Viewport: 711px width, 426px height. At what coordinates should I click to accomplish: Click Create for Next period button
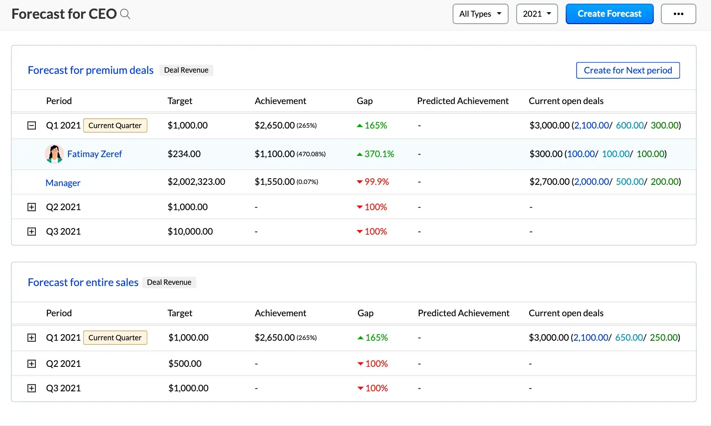tap(627, 70)
